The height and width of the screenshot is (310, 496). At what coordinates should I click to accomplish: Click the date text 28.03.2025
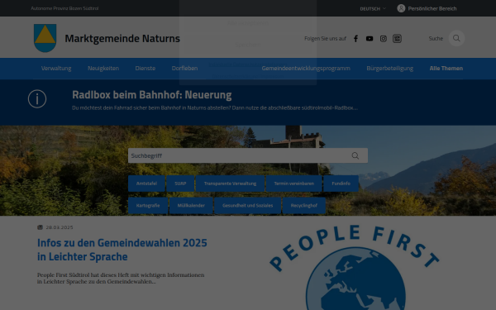tap(60, 227)
